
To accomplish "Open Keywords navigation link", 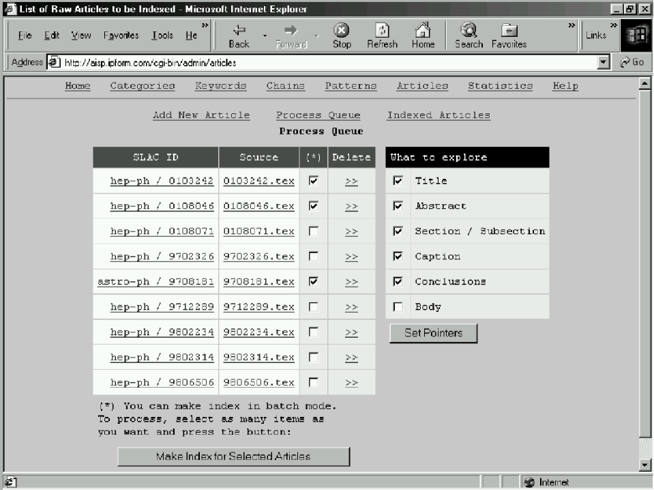I will [x=221, y=85].
